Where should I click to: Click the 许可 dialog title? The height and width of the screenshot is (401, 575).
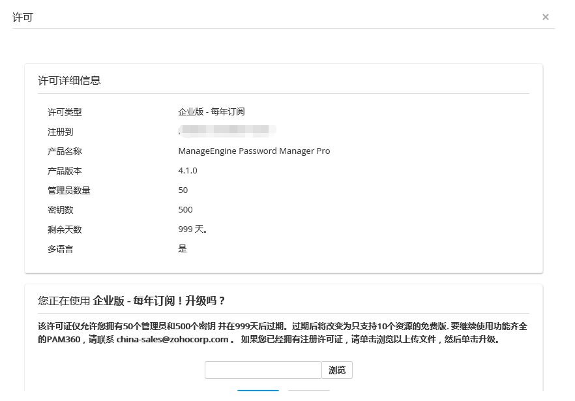click(x=23, y=17)
